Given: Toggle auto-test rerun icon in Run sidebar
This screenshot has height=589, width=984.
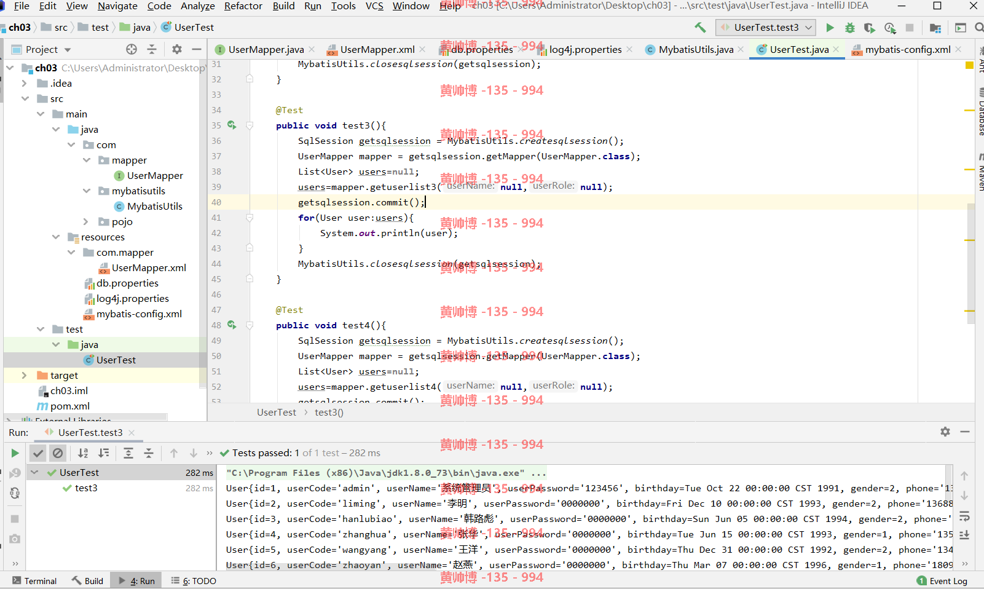Looking at the screenshot, I should 15,493.
